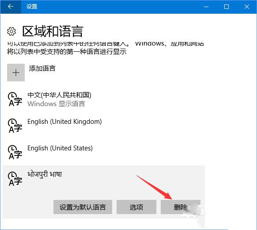Go back with the arrow in the title bar
Image resolution: width=257 pixels, height=230 pixels.
coord(11,7)
